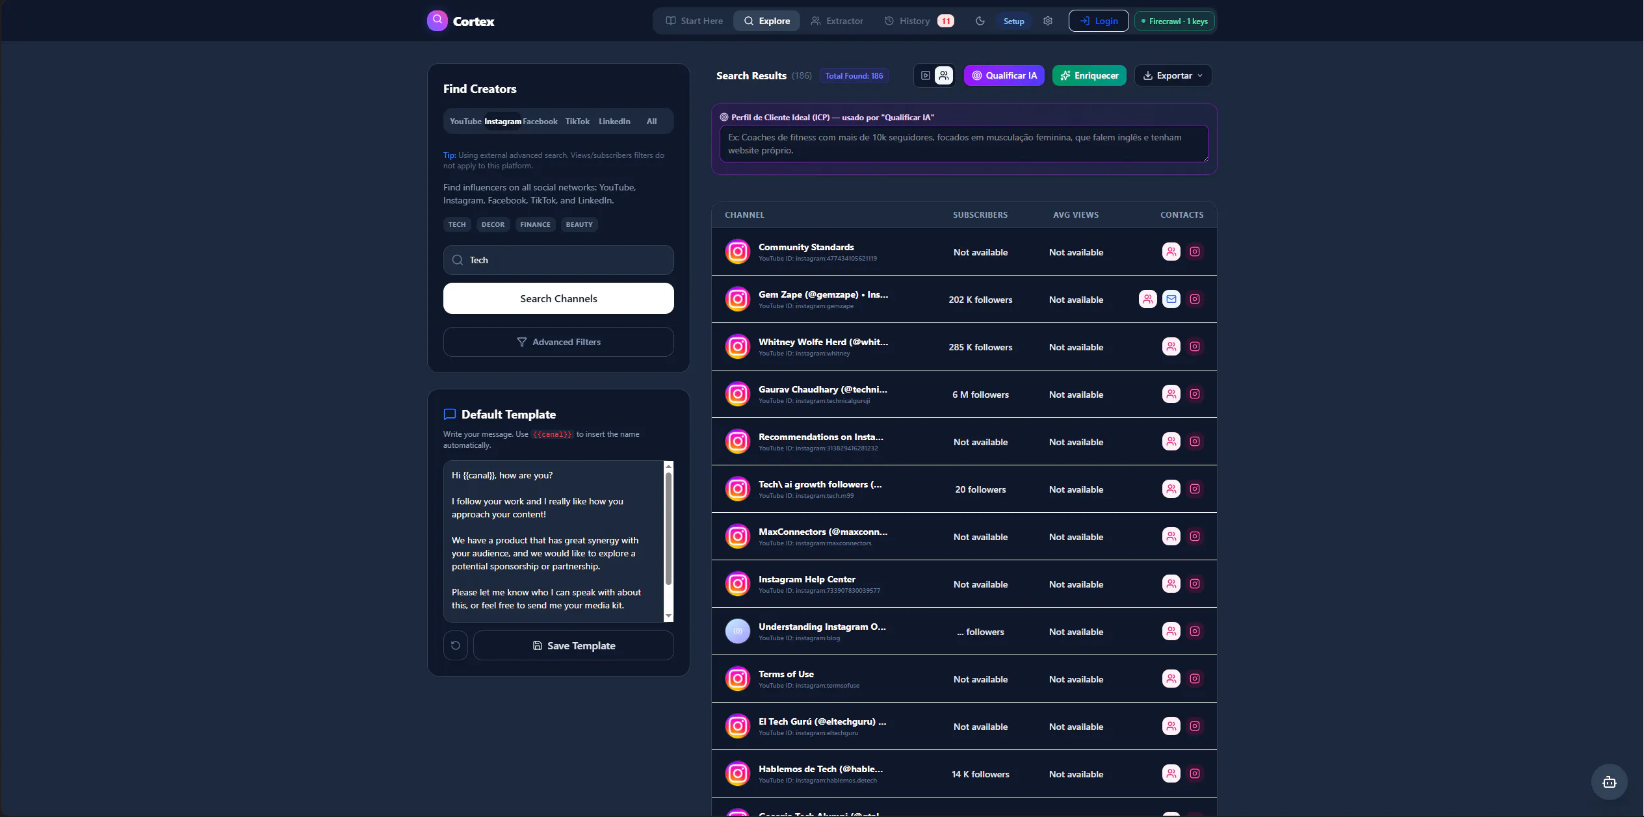Click the search keyword input field
The width and height of the screenshot is (1644, 817).
[558, 260]
